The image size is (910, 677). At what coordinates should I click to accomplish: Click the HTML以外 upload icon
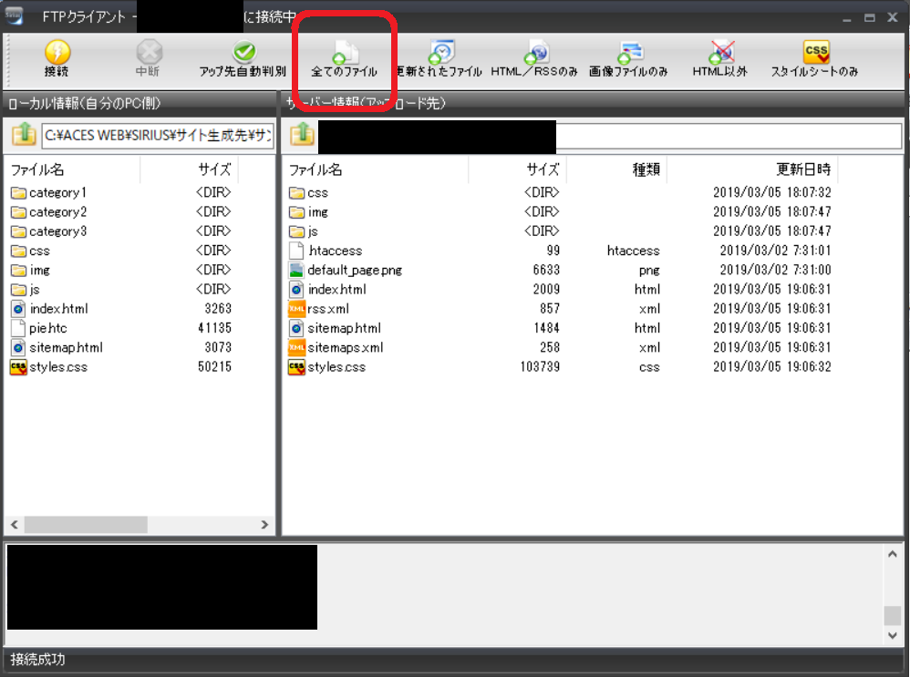coord(720,54)
